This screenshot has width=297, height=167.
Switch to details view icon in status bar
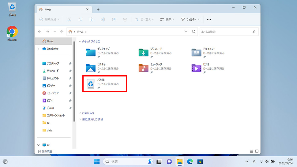pyautogui.click(x=251, y=151)
